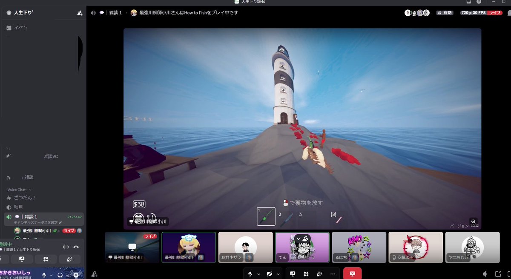Viewport: 511px width, 279px height.
Task: Click the invite members icon beside server name
Action: point(80,13)
